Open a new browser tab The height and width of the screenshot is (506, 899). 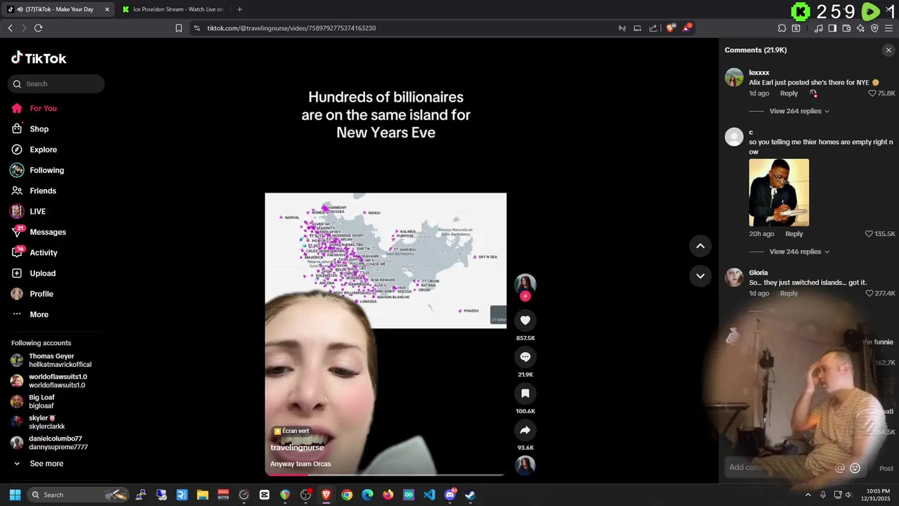pos(239,9)
